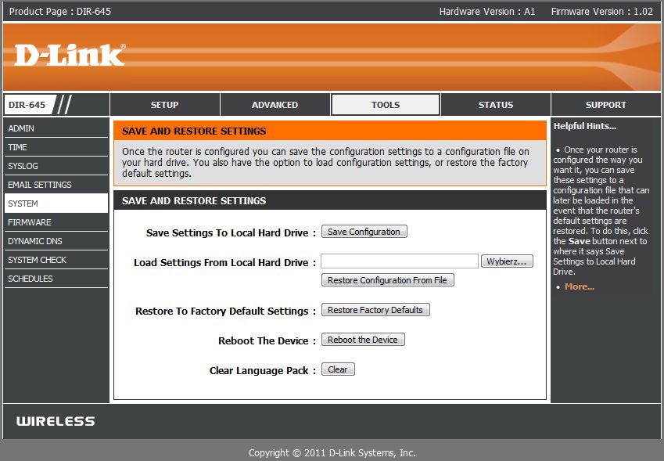The height and width of the screenshot is (461, 664).
Task: Click 'Hardware Version : A1' text
Action: [x=487, y=12]
